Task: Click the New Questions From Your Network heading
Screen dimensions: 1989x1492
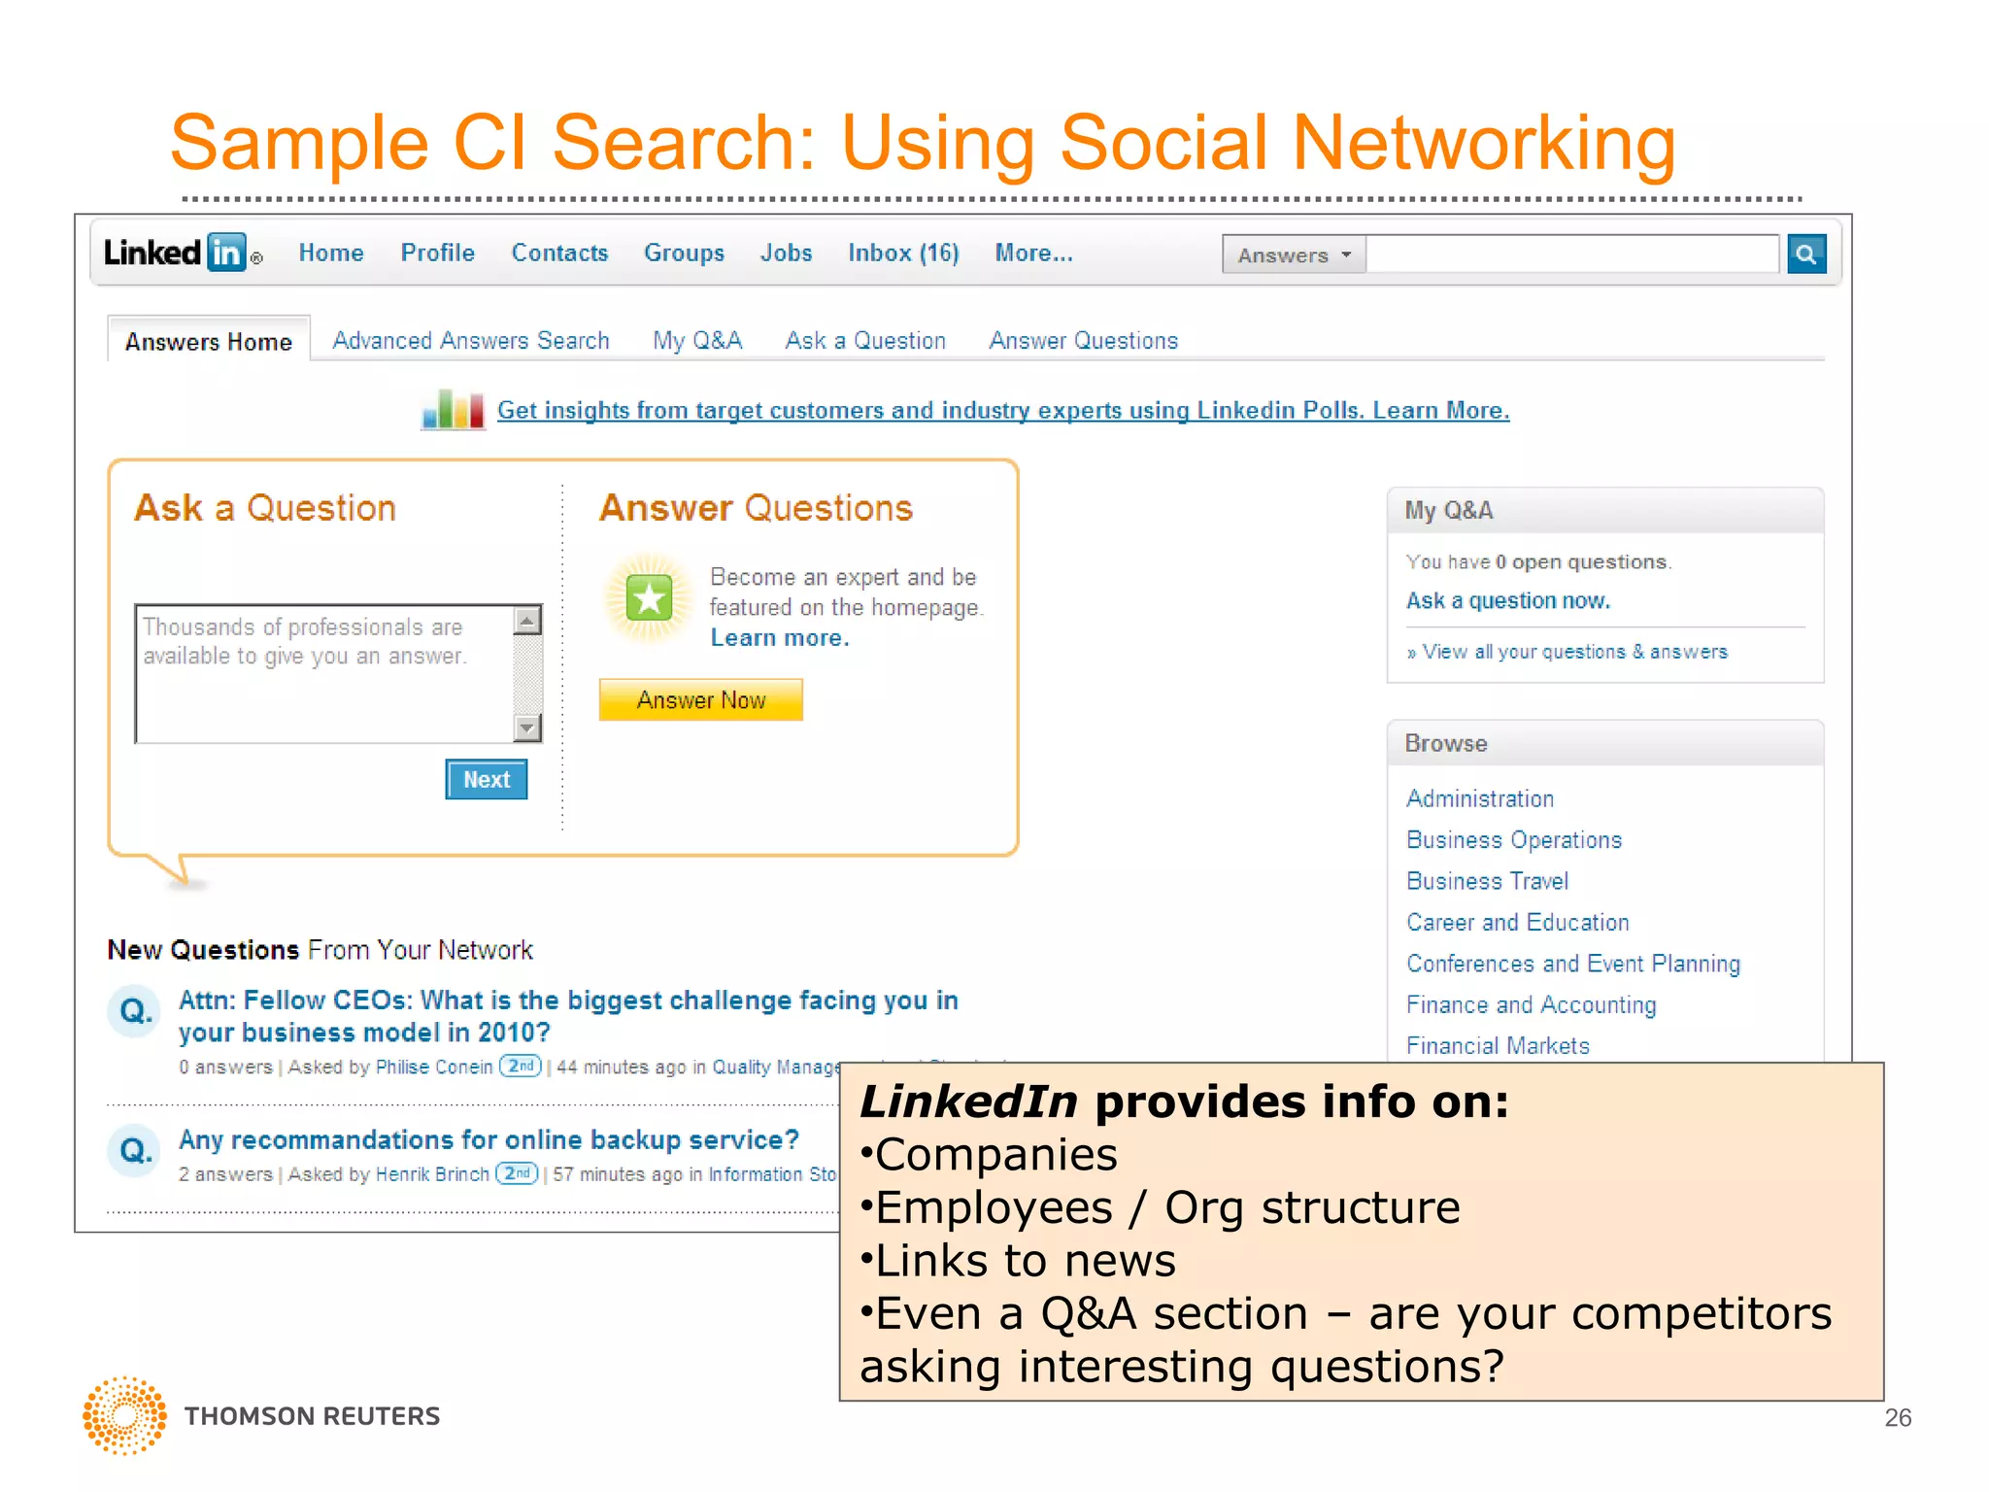Action: point(320,950)
